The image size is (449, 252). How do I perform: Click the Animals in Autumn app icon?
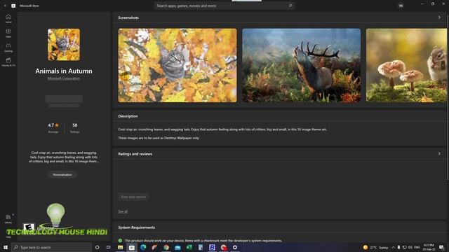(x=64, y=44)
